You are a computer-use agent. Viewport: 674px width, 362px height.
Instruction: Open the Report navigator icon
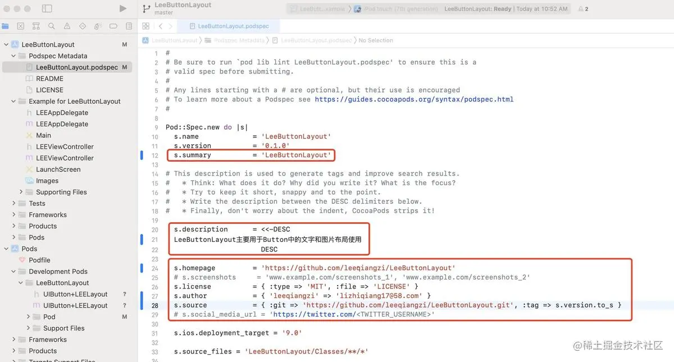click(x=129, y=26)
